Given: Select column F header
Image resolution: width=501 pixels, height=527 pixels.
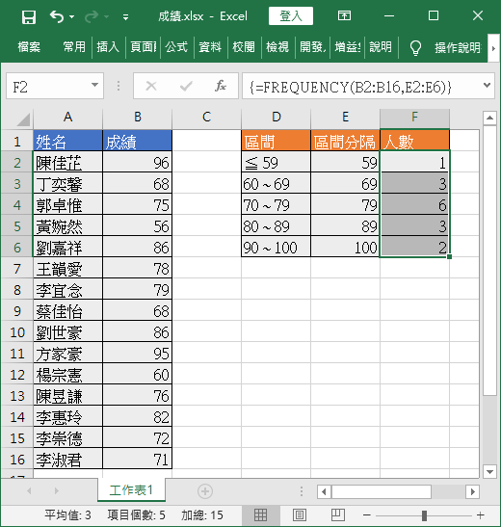Looking at the screenshot, I should point(414,118).
